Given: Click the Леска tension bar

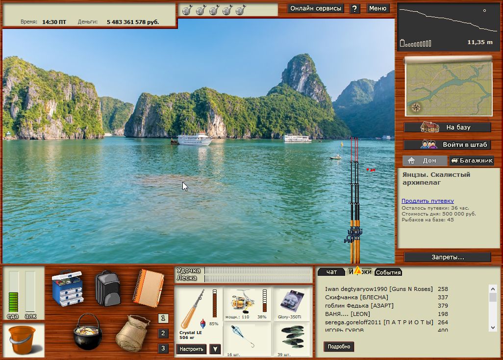Looking at the screenshot, I should click(x=258, y=278).
